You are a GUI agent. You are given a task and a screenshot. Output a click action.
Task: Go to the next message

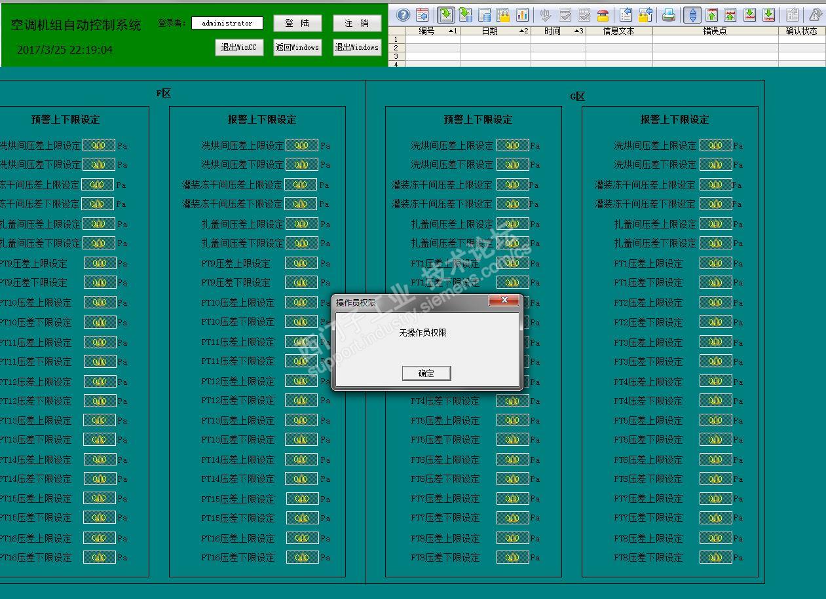pos(750,14)
